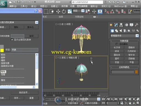This screenshot has width=141, height=106.
Task: Click the Edit Named Selection Sets icon
Action: (x=130, y=12)
